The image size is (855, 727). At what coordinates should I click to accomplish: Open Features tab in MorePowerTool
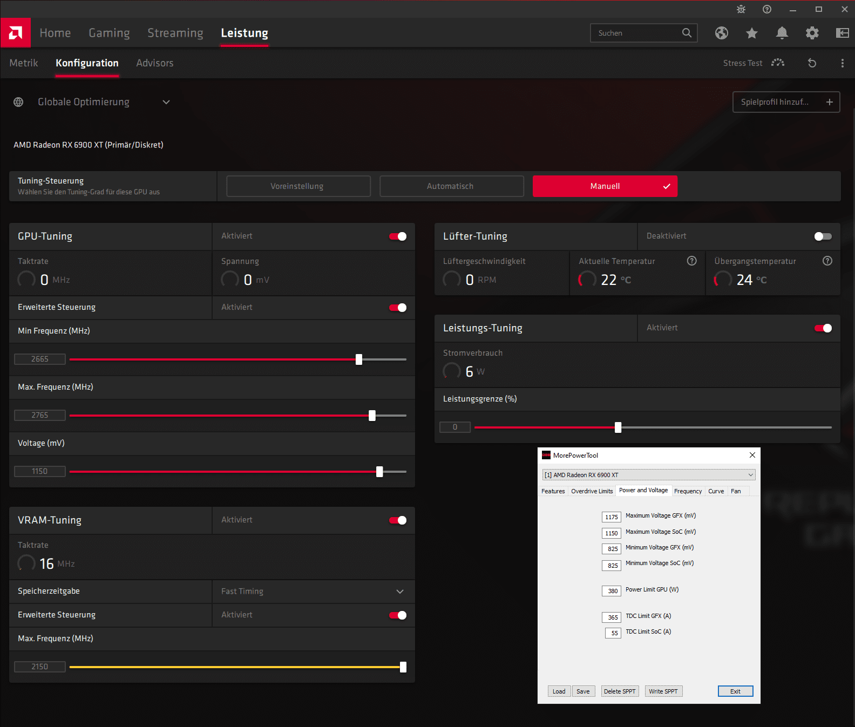pyautogui.click(x=553, y=491)
